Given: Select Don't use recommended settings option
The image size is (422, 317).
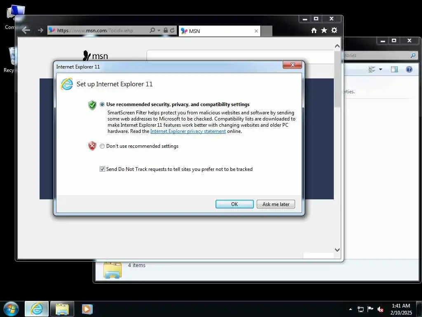Looking at the screenshot, I should click(102, 146).
